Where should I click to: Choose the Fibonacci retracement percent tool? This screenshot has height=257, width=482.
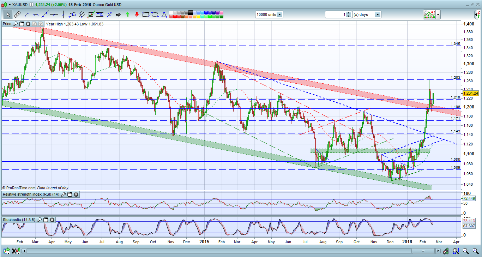pyautogui.click(x=100, y=14)
